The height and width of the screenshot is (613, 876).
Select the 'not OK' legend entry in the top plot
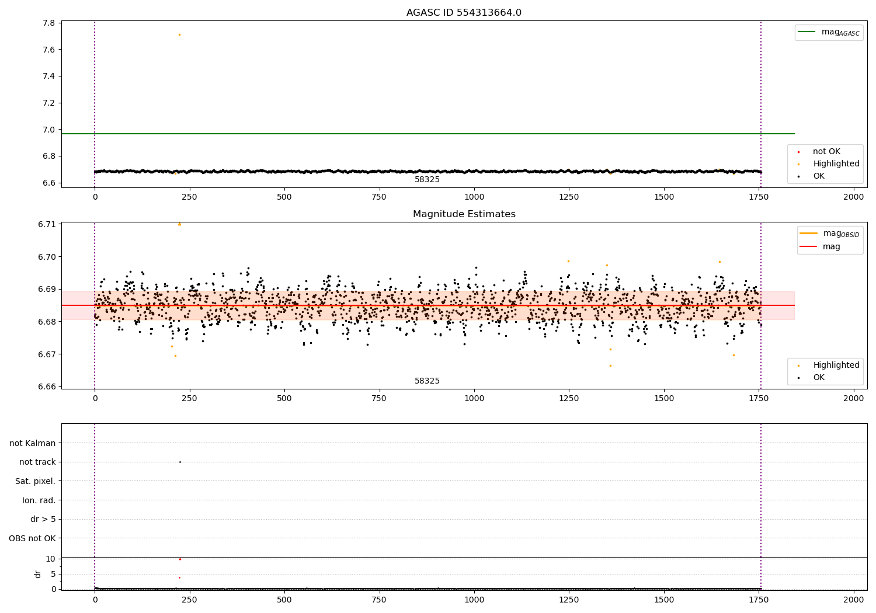(826, 152)
